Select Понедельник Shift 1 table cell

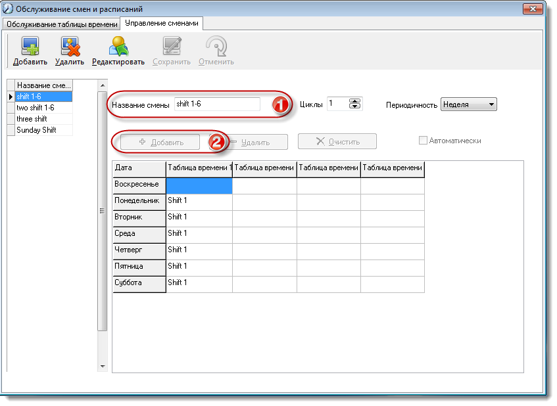[x=199, y=202]
